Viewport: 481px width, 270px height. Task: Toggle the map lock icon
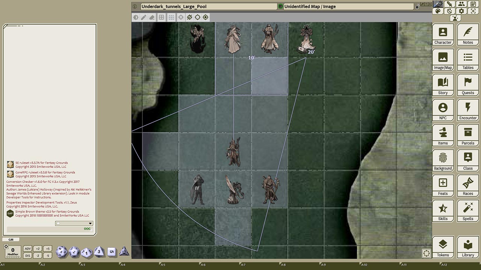point(417,7)
